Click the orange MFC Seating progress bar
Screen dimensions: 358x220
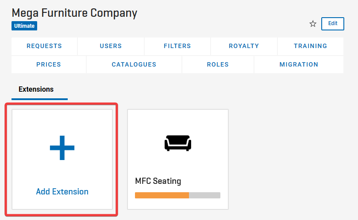pos(162,195)
